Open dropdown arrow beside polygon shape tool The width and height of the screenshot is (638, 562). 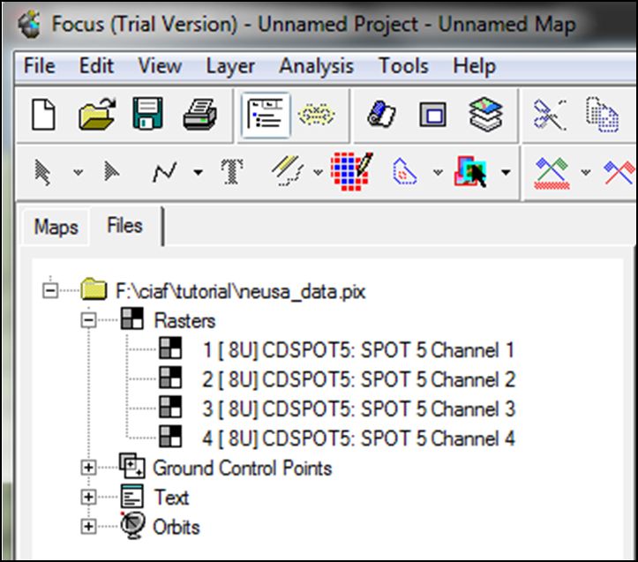[x=438, y=173]
